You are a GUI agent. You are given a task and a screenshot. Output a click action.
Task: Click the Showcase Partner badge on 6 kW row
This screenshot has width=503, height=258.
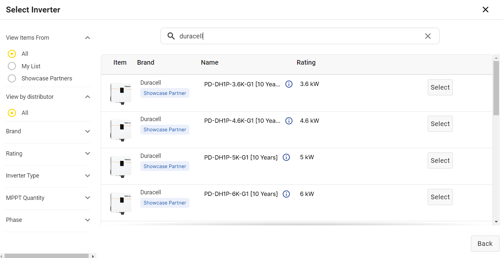(x=165, y=203)
